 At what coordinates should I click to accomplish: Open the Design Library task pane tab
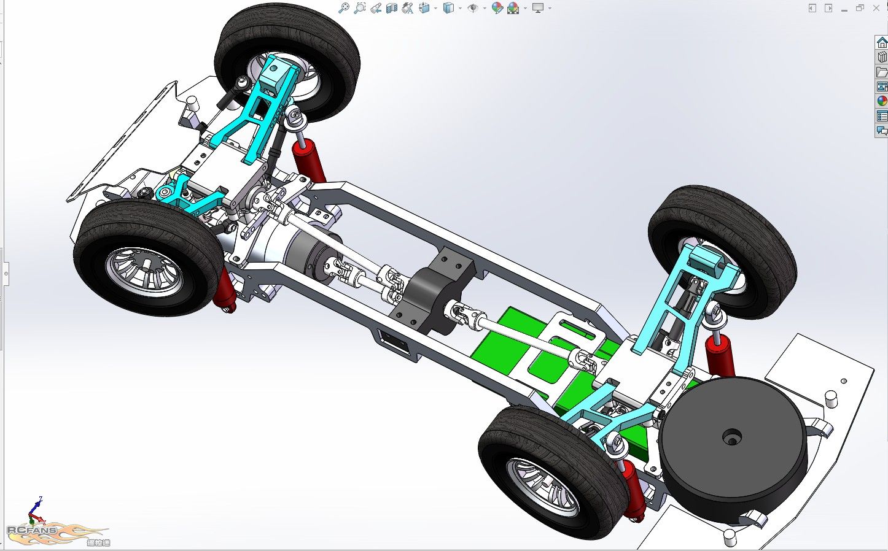882,57
